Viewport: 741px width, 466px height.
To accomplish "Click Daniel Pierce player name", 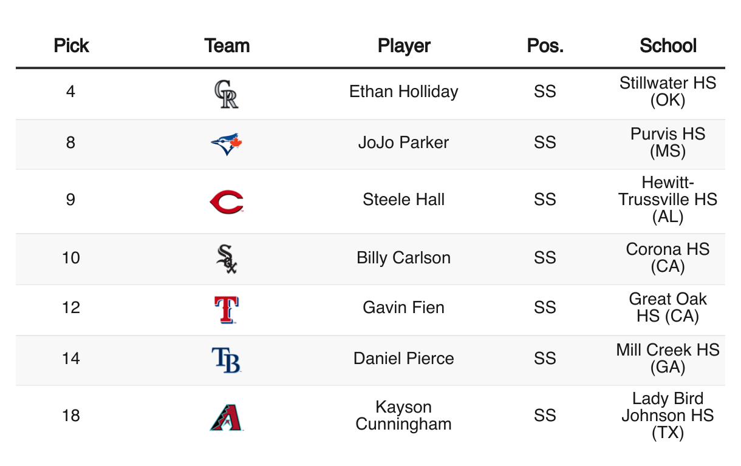I will pos(404,359).
